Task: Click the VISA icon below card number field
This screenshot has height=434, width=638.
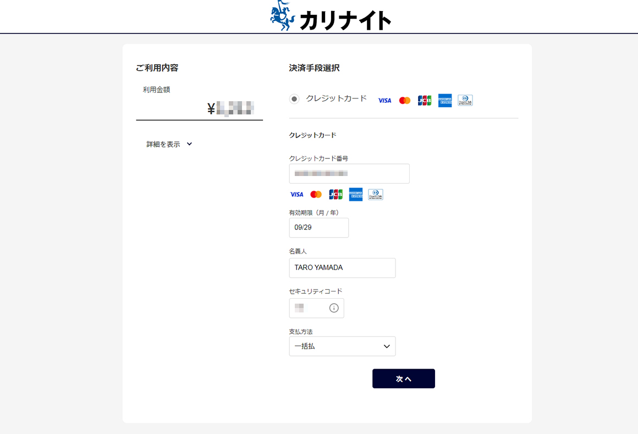Action: [x=297, y=194]
